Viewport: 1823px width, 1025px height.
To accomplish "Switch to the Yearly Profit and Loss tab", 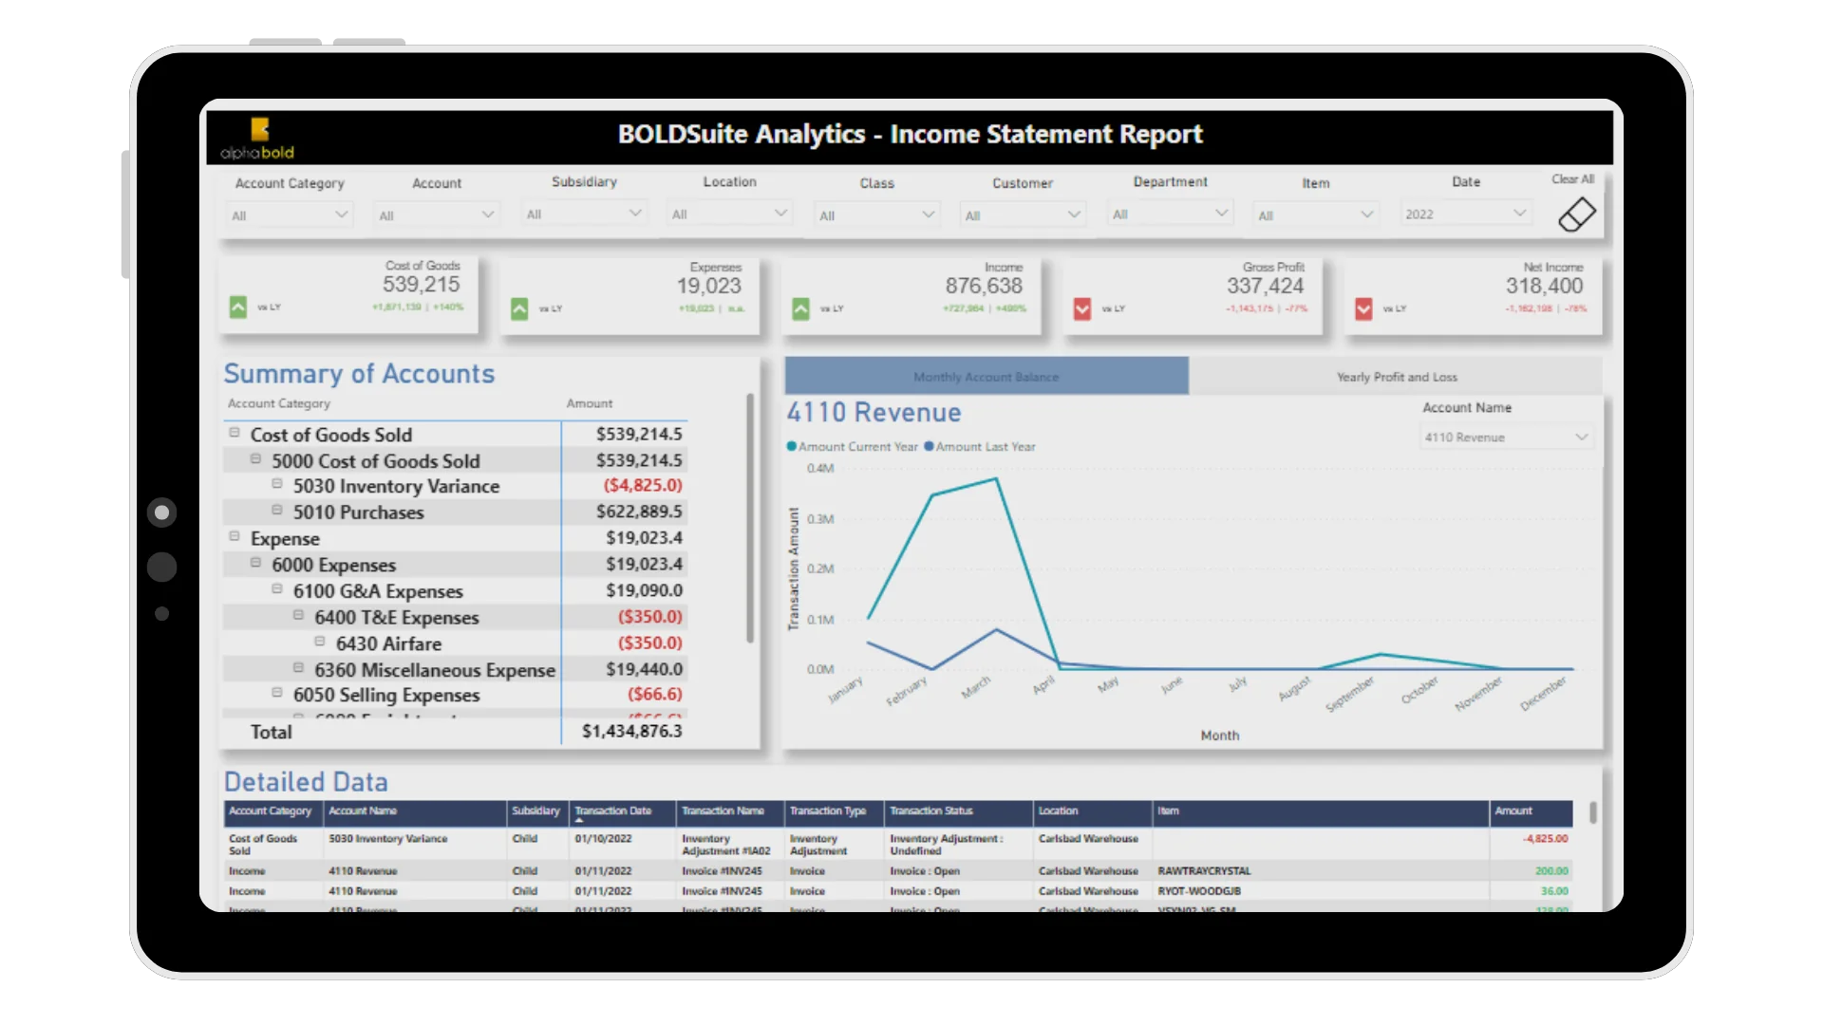I will click(1396, 377).
